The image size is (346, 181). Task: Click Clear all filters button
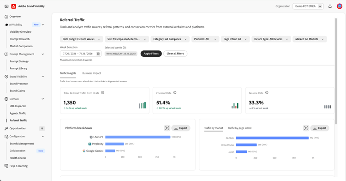coord(175,54)
